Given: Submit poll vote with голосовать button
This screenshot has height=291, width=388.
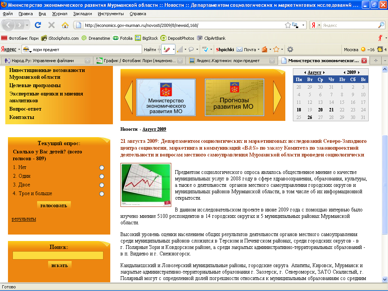Looking at the screenshot, I should coord(54,205).
